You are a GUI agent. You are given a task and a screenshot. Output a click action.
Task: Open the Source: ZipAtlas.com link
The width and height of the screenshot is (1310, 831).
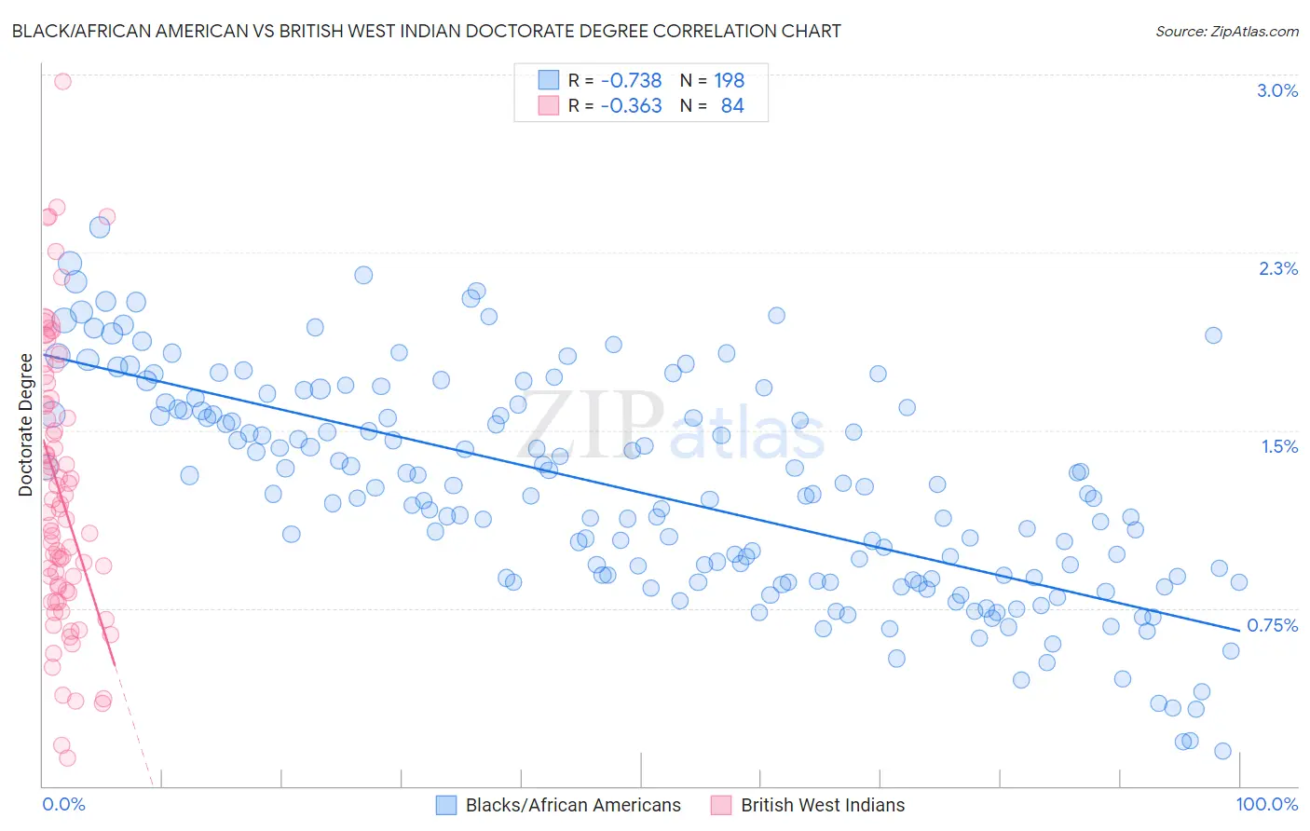(x=1227, y=31)
